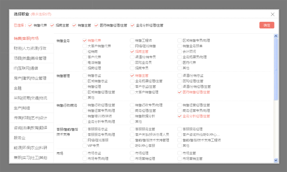The height and width of the screenshot is (172, 287).
Task: Uncheck 医药销售经理/主管 in the 销售管理 group
Action: 180,92
